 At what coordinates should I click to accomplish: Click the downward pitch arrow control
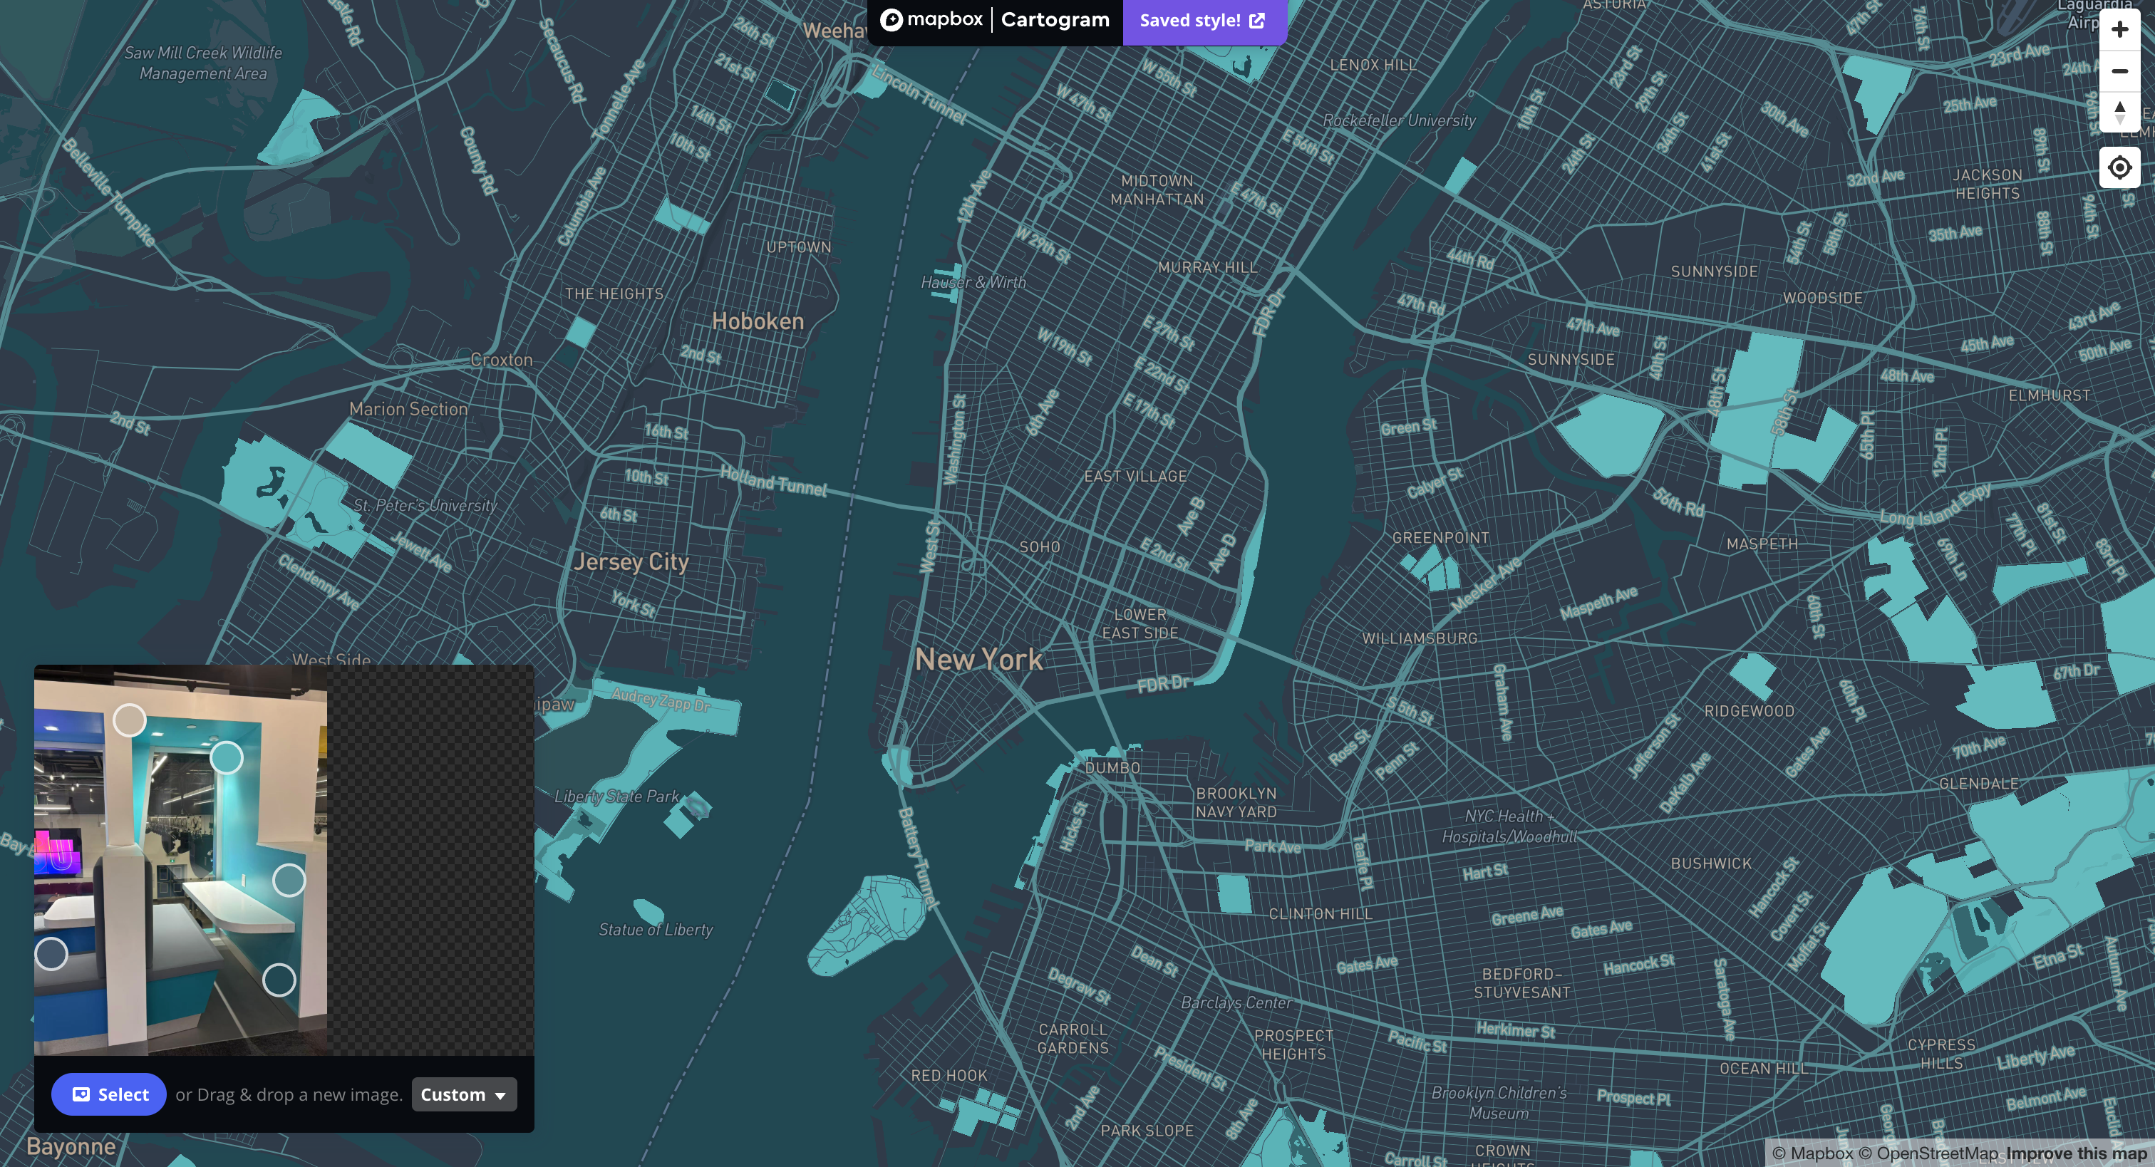(2119, 120)
